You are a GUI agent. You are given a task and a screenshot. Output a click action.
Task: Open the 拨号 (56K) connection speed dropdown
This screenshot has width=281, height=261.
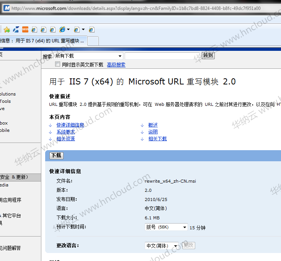166,227
